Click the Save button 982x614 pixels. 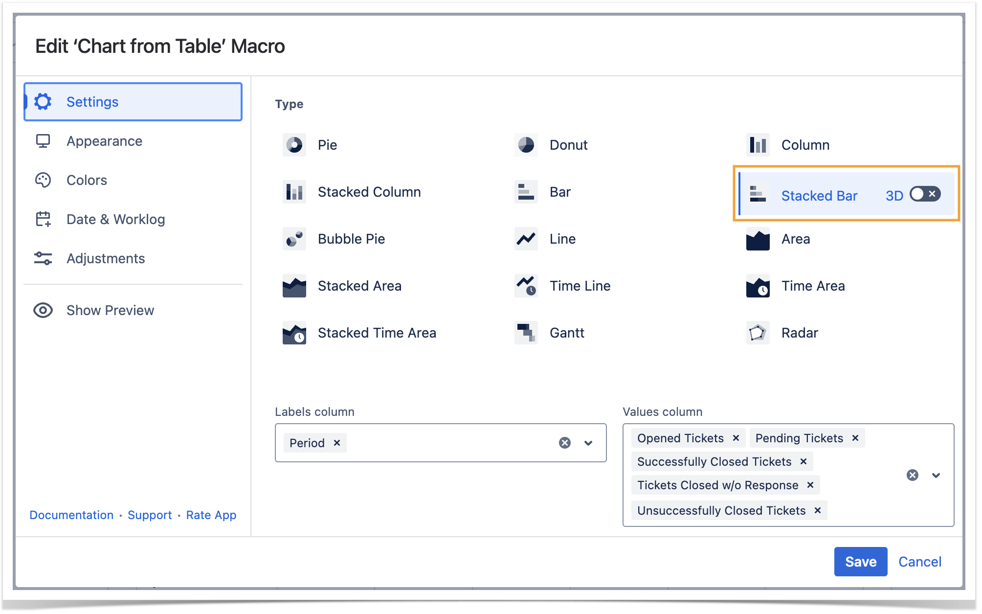coord(860,561)
